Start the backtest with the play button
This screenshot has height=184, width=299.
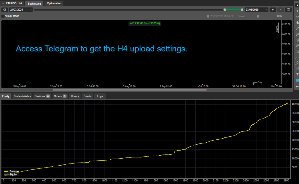click(x=273, y=9)
